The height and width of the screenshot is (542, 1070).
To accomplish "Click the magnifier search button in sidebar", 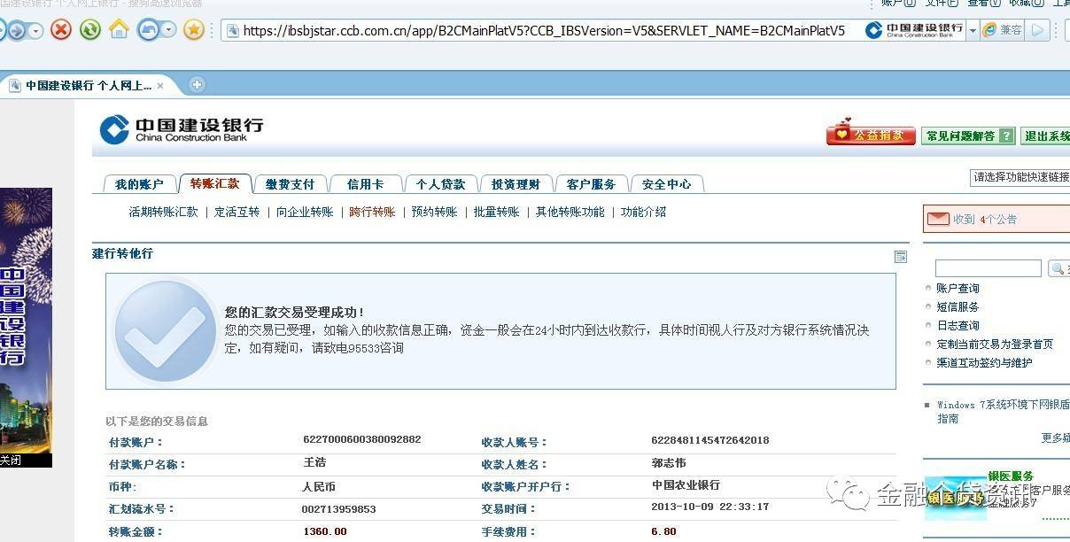I will click(1058, 267).
